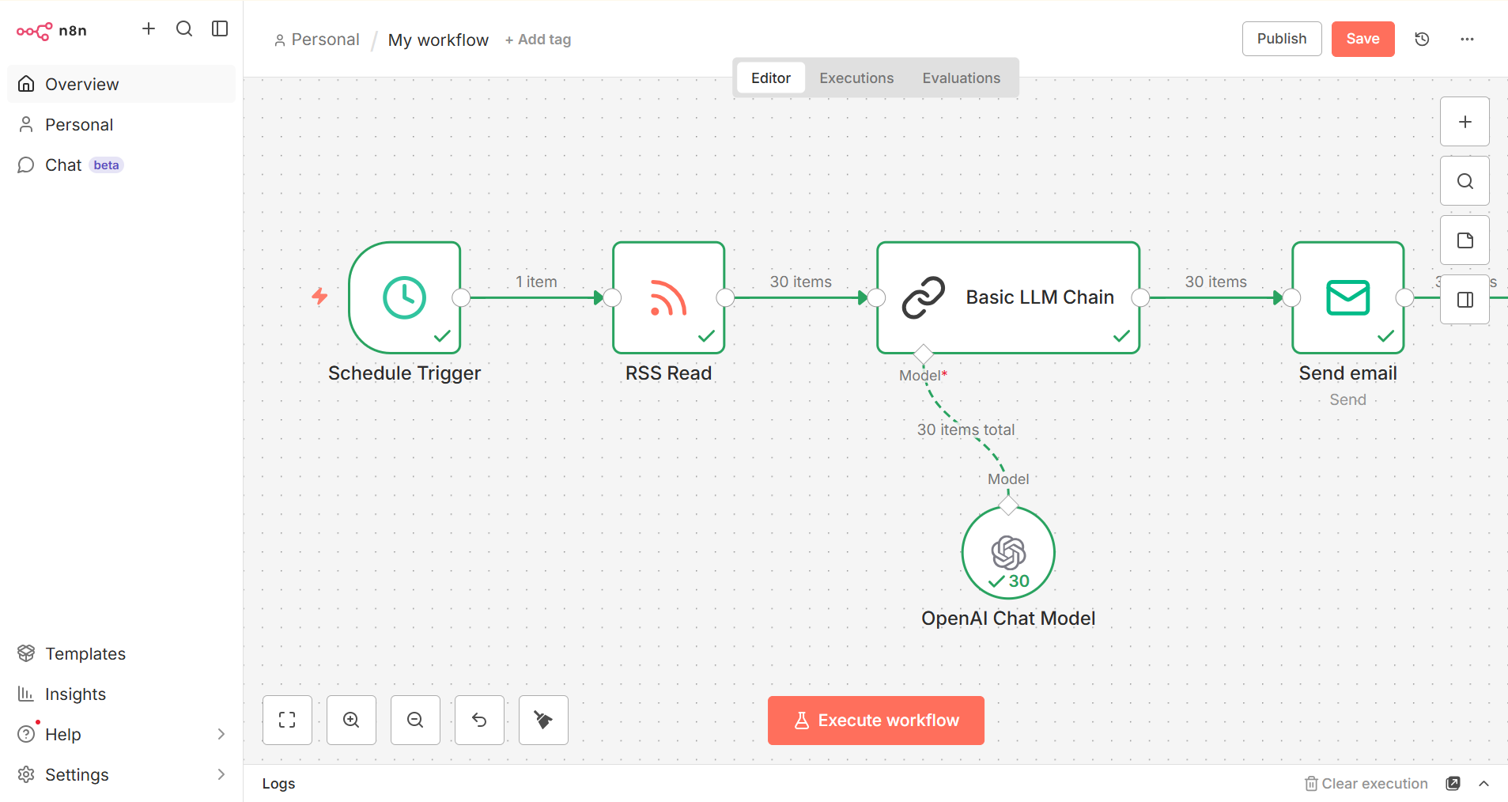Screen dimensions: 1508x802
Task: Expand the Settings submenu
Action: tap(221, 774)
